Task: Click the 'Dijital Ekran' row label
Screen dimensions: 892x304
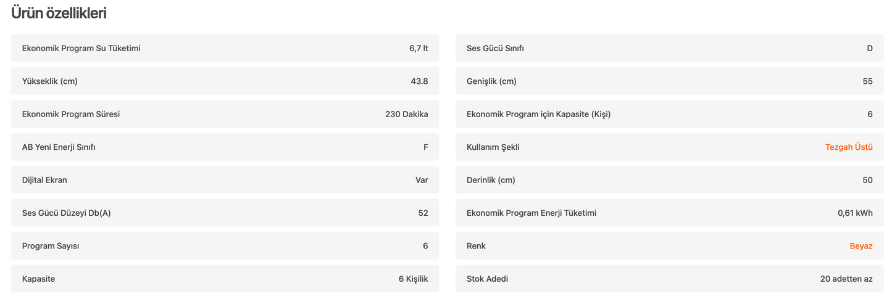Action: point(44,180)
